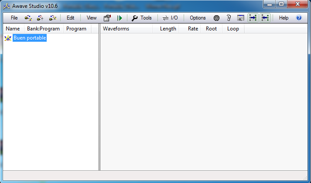Screen dimensions: 311x183
Task: Toggle the left-pointing arrow pane button
Action: click(265, 18)
